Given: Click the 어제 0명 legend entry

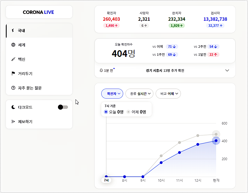Looking at the screenshot, I should 136,112.
